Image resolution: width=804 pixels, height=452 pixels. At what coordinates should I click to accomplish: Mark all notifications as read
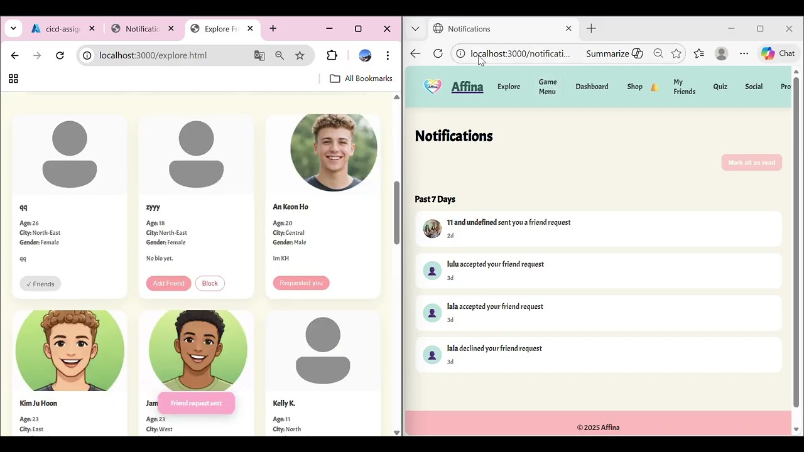(751, 163)
